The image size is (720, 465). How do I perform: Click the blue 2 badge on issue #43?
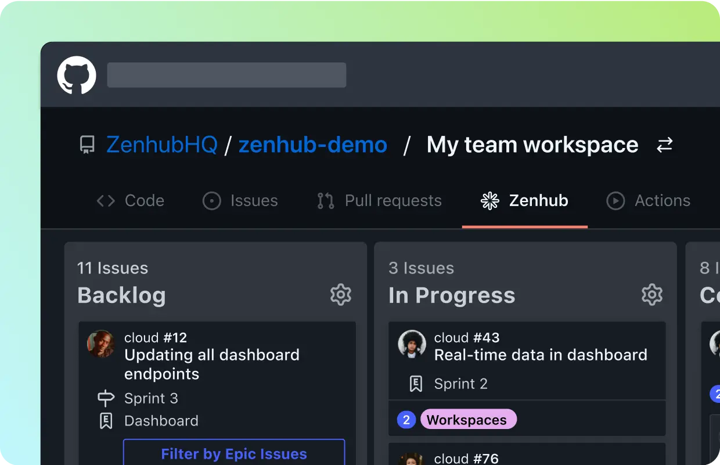[x=406, y=419]
